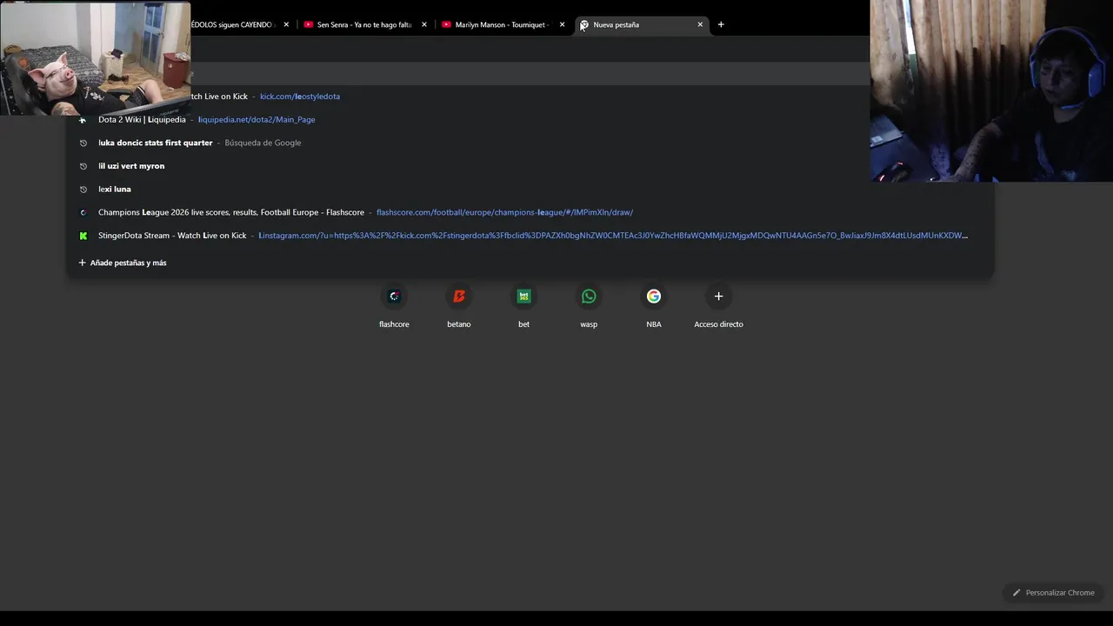This screenshot has height=626, width=1113.
Task: Add a new shortcut with Acceso directo
Action: (718, 306)
